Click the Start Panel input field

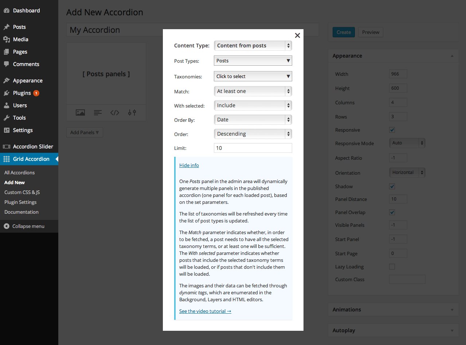tap(398, 239)
